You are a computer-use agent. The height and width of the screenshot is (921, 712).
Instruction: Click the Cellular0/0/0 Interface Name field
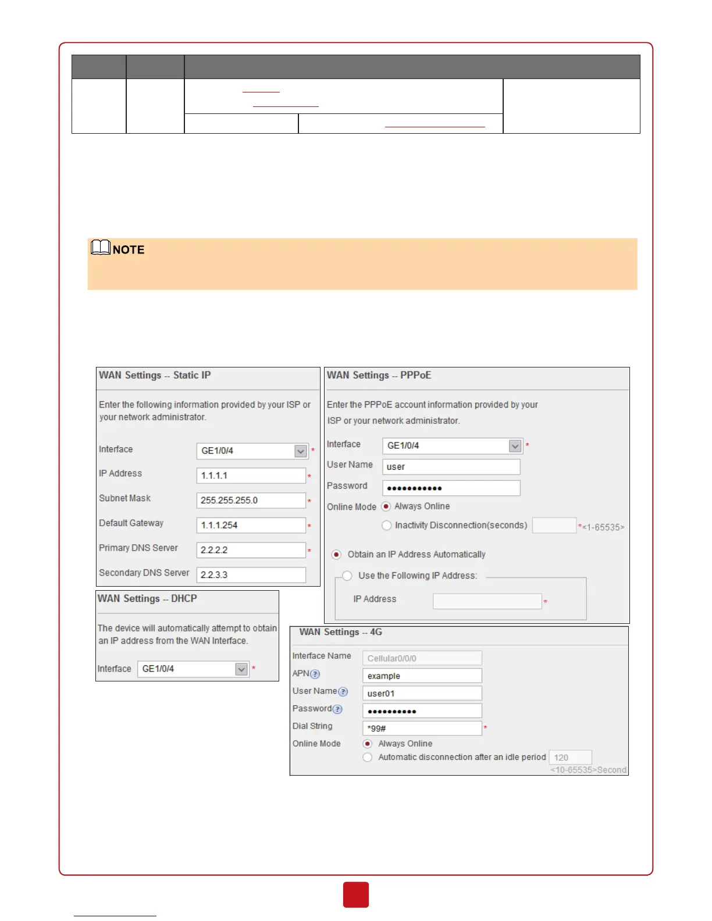coord(422,658)
